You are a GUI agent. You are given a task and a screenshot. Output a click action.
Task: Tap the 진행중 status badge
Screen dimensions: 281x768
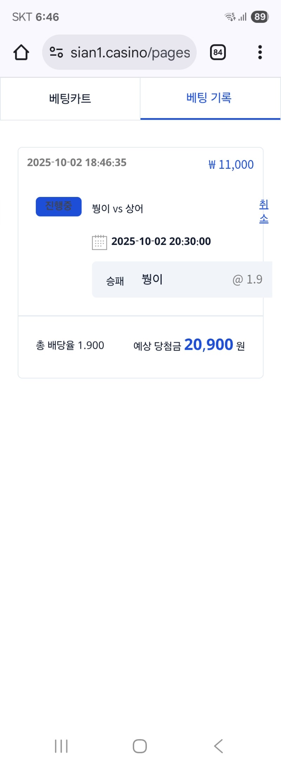coord(59,206)
